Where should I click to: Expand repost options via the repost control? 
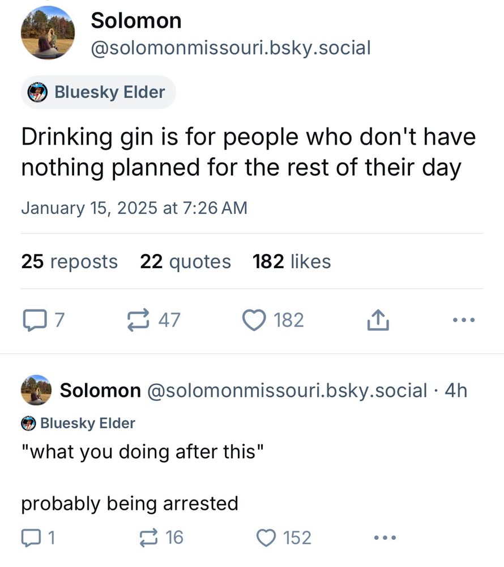pos(138,319)
